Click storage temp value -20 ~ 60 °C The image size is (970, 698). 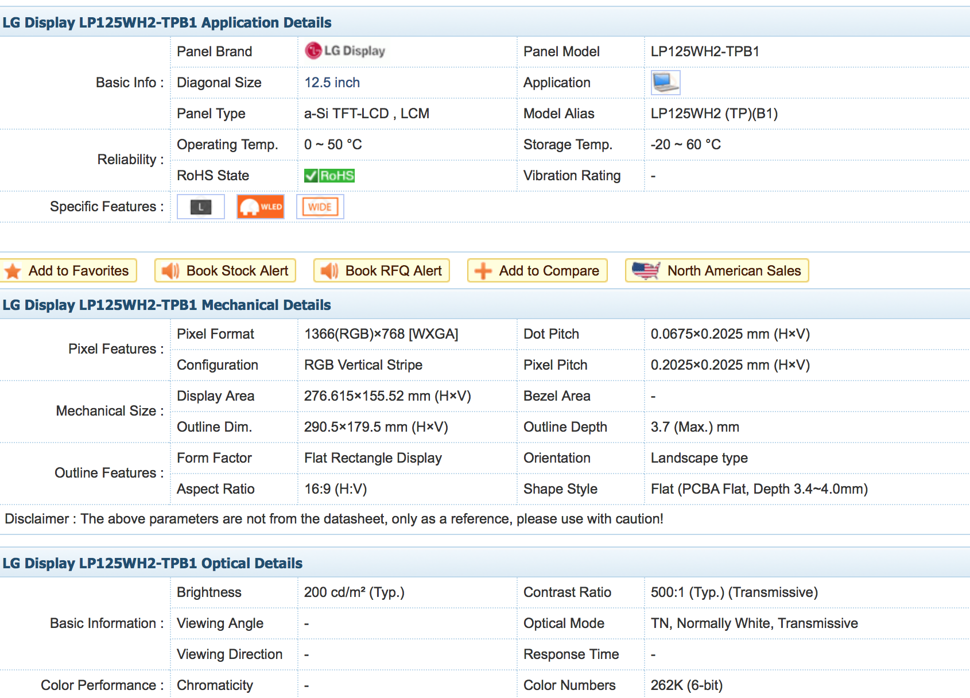685,145
